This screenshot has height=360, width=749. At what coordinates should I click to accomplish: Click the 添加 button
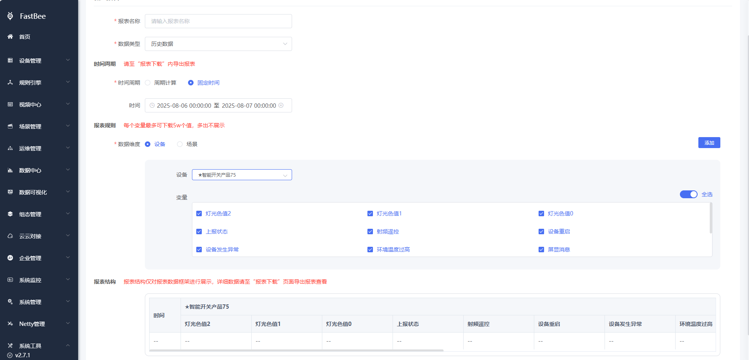click(709, 143)
